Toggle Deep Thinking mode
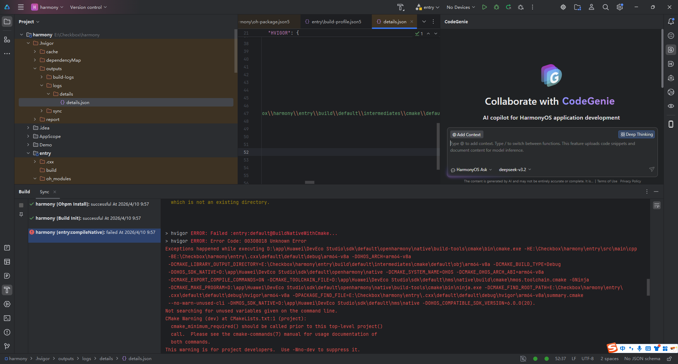678x364 pixels. (x=637, y=134)
